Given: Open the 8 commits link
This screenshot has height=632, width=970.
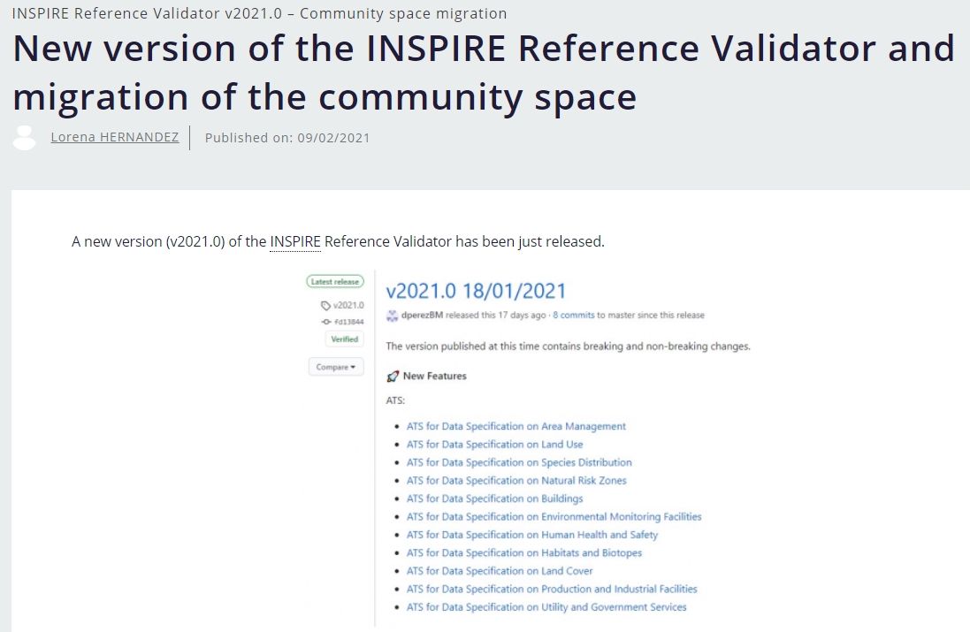Looking at the screenshot, I should click(x=573, y=316).
